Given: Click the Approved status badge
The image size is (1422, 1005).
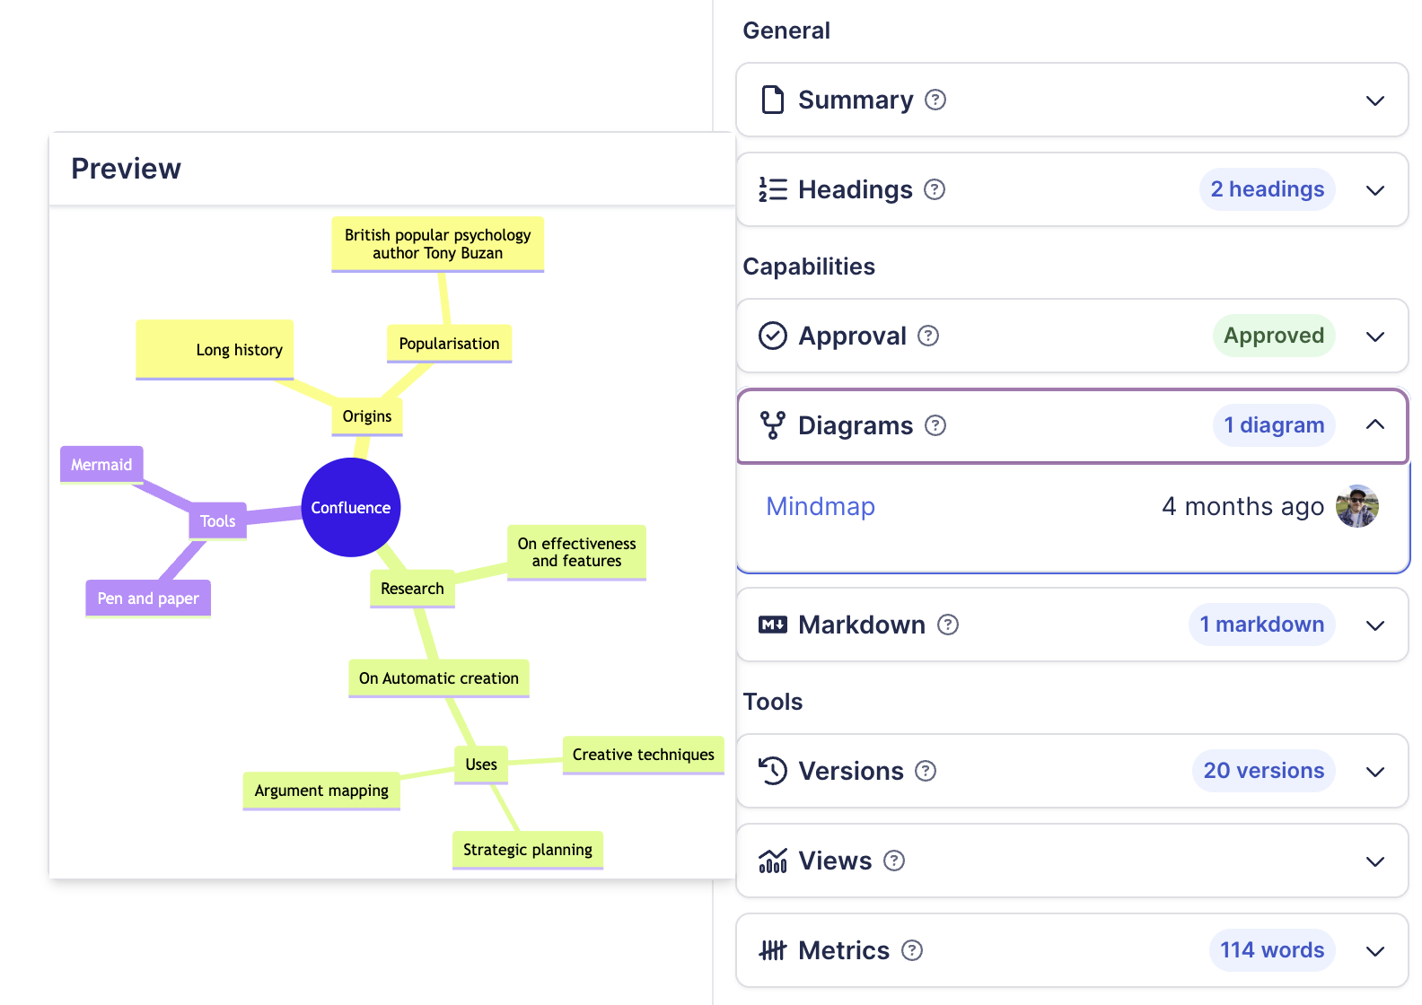Looking at the screenshot, I should (1273, 336).
